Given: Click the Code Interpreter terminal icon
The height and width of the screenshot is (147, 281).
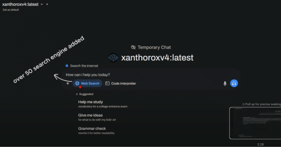Looking at the screenshot, I should click(107, 83).
